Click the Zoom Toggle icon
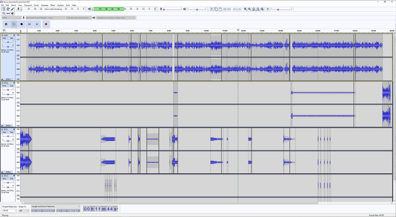This screenshot has height=217, width=396. coord(262,9)
